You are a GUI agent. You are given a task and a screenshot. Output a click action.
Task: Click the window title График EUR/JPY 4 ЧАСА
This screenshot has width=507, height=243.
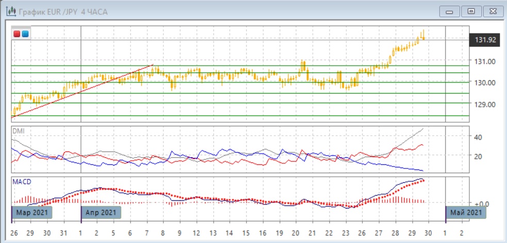point(63,12)
